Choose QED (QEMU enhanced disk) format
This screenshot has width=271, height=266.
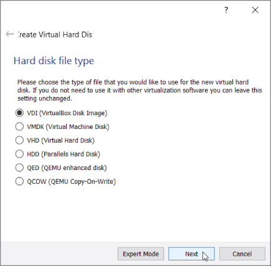[x=61, y=168]
